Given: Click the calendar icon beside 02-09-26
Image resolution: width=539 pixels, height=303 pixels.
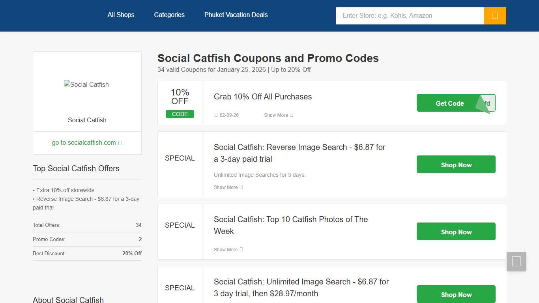Looking at the screenshot, I should tap(216, 115).
